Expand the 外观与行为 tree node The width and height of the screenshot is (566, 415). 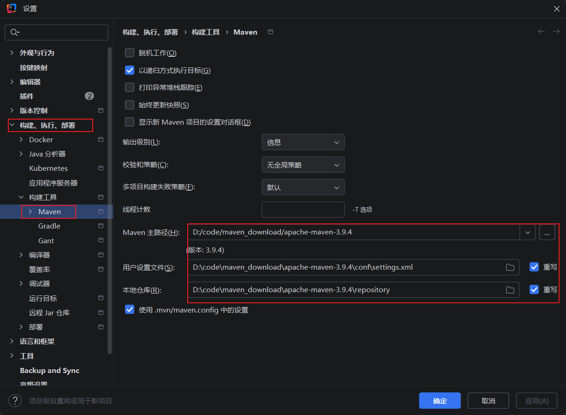pos(12,53)
